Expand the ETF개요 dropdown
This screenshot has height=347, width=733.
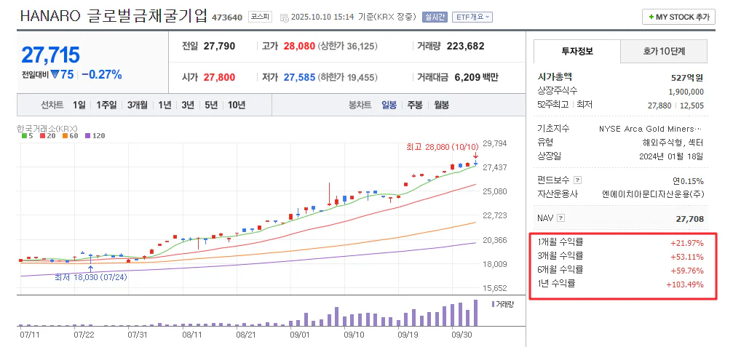tap(472, 17)
